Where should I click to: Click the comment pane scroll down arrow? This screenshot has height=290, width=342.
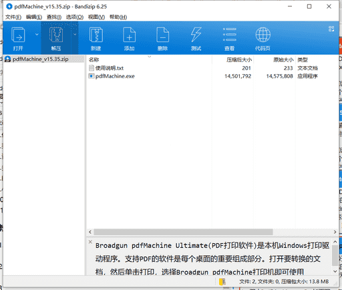335,271
